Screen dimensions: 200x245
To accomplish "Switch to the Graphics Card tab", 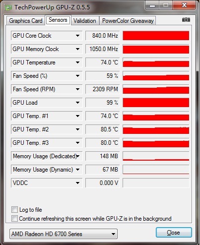I will (x=26, y=21).
